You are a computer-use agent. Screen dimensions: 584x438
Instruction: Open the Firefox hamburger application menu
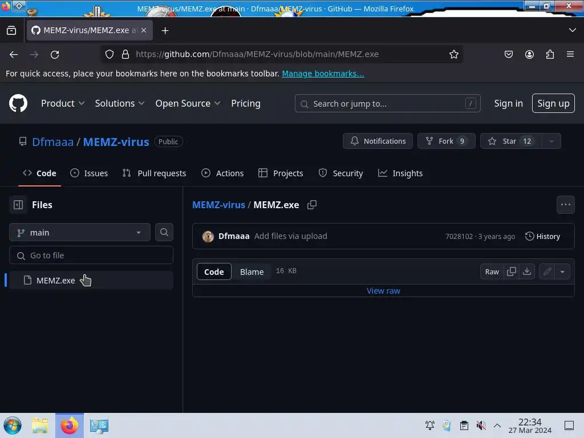click(570, 54)
